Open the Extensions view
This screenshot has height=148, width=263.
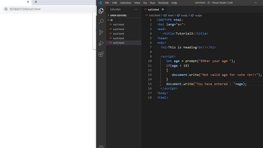coord(101,54)
